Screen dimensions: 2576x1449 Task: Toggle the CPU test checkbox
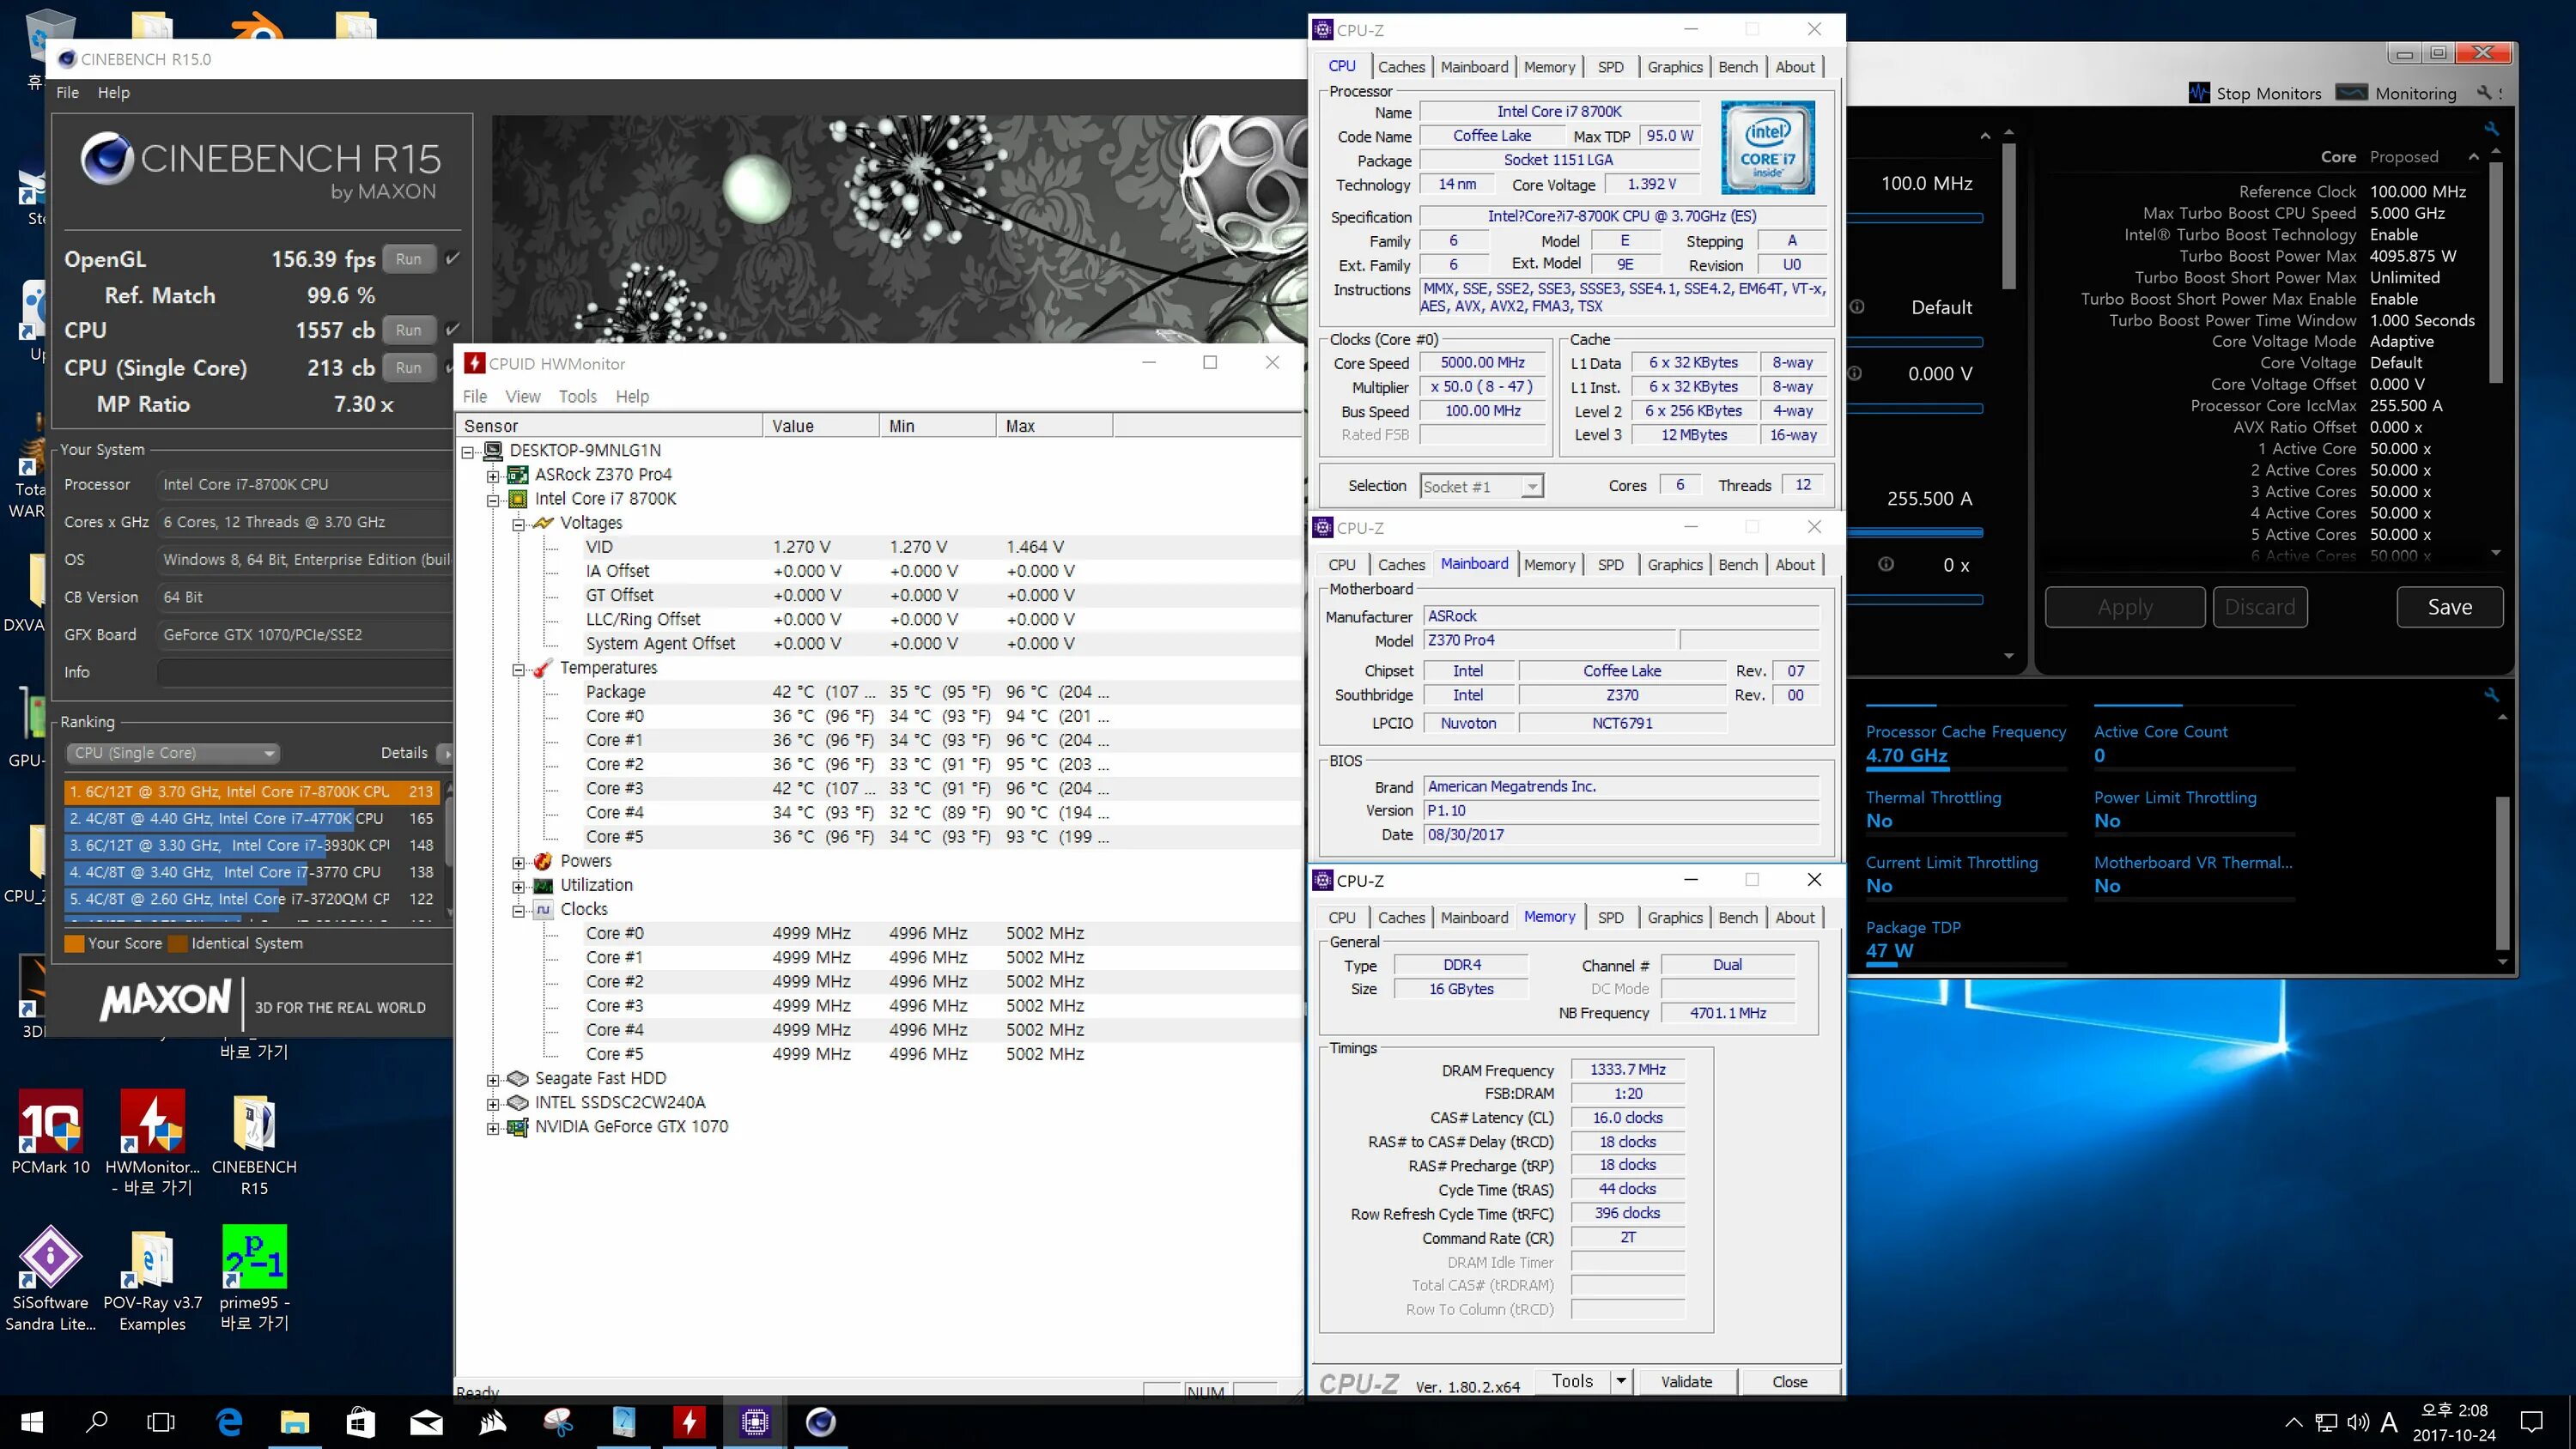tap(453, 330)
